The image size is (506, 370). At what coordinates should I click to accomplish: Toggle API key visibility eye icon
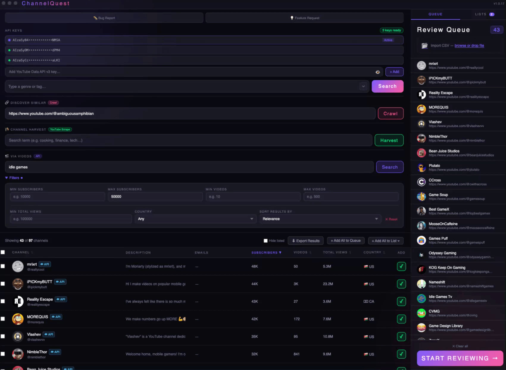[378, 72]
